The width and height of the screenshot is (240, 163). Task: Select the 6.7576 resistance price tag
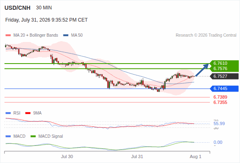(x=224, y=69)
